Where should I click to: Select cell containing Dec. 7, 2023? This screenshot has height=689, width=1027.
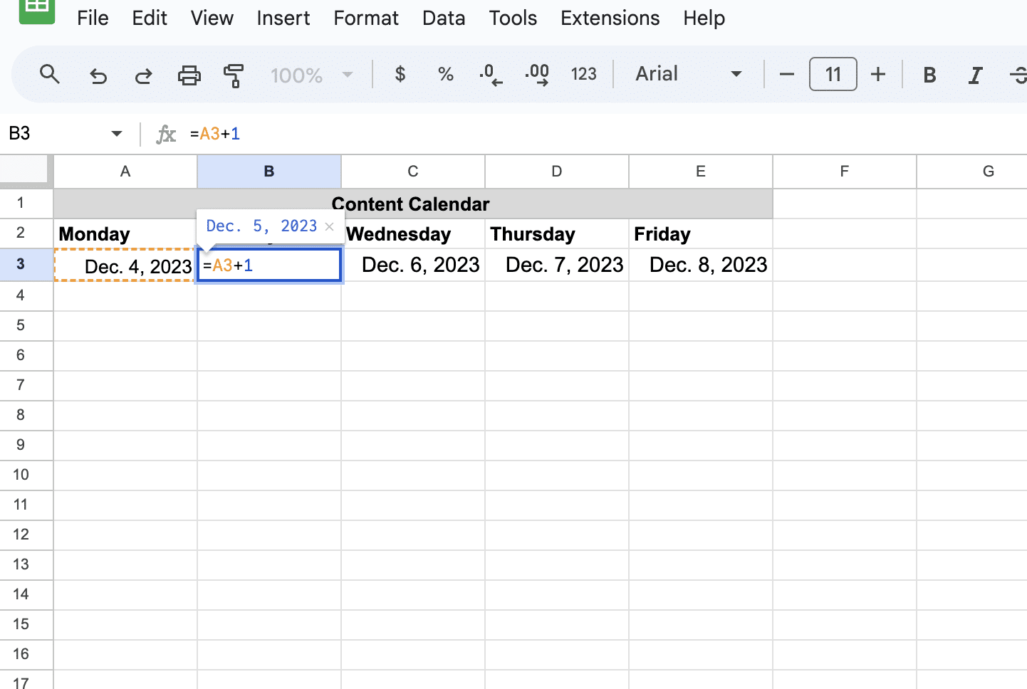[x=557, y=265]
